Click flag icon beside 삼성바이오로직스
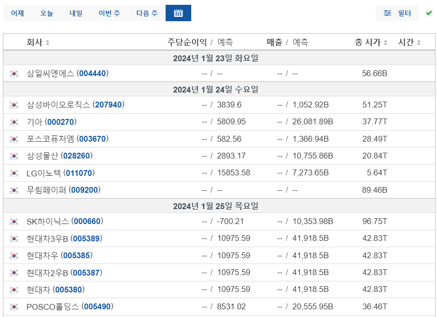This screenshot has height=317, width=437. (x=14, y=105)
